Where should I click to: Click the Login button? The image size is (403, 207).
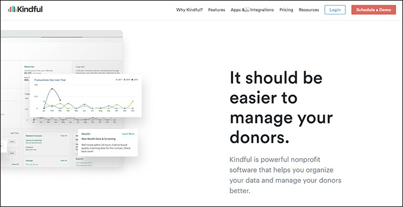pyautogui.click(x=335, y=10)
